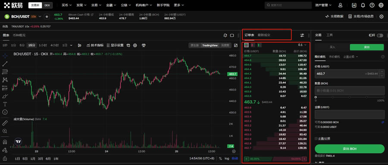Check the 止盈/止损 checkbox

point(316,139)
